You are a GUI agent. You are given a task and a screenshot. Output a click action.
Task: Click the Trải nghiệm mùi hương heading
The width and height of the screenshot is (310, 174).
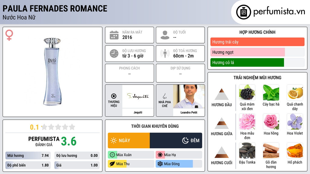tap(257, 78)
